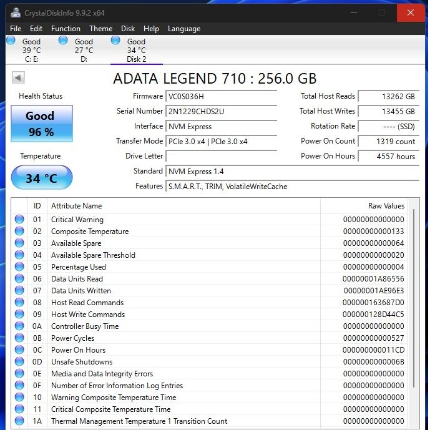Click status icon of Controller Busy Time row
Screen dimensions: 430x430
click(x=19, y=326)
